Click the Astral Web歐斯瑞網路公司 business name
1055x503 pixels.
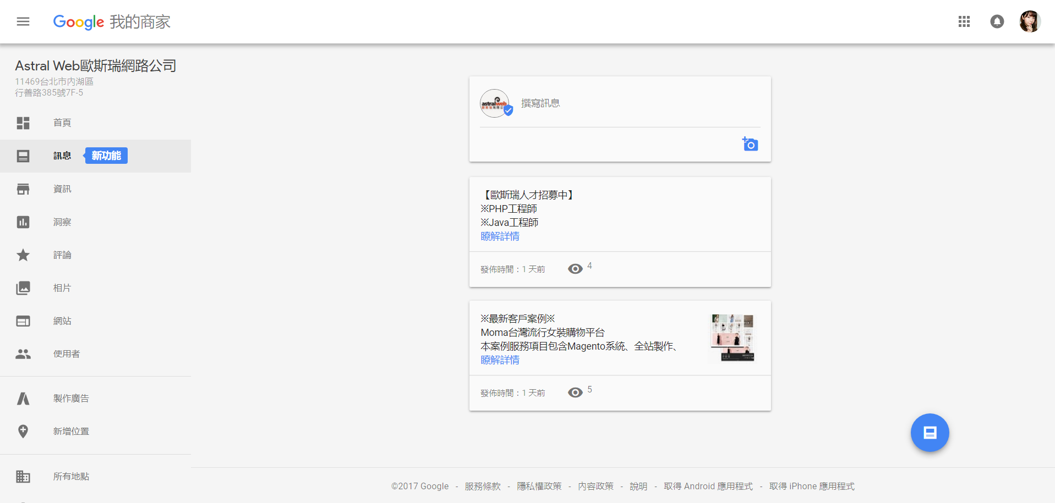tap(96, 66)
